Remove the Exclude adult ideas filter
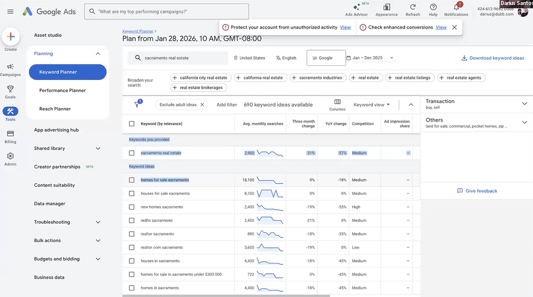This screenshot has width=533, height=297. tap(202, 105)
